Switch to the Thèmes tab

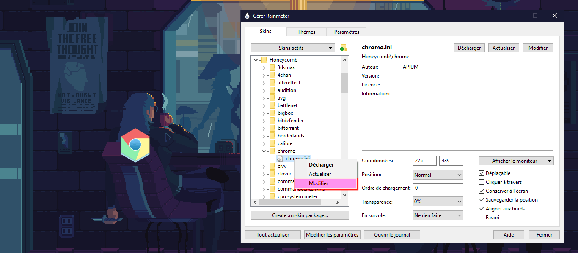306,32
